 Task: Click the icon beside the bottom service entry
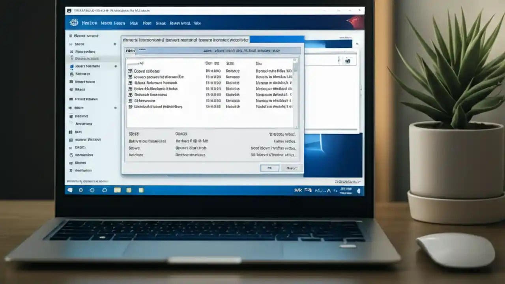(x=130, y=106)
